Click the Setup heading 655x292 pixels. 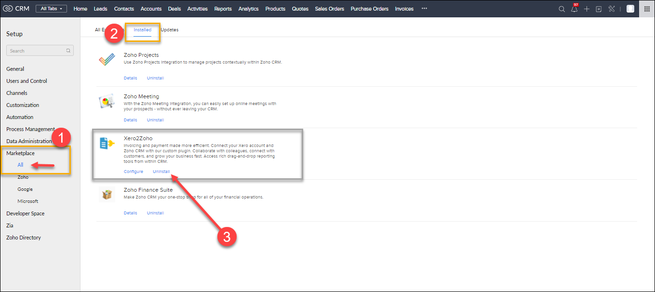(x=14, y=34)
